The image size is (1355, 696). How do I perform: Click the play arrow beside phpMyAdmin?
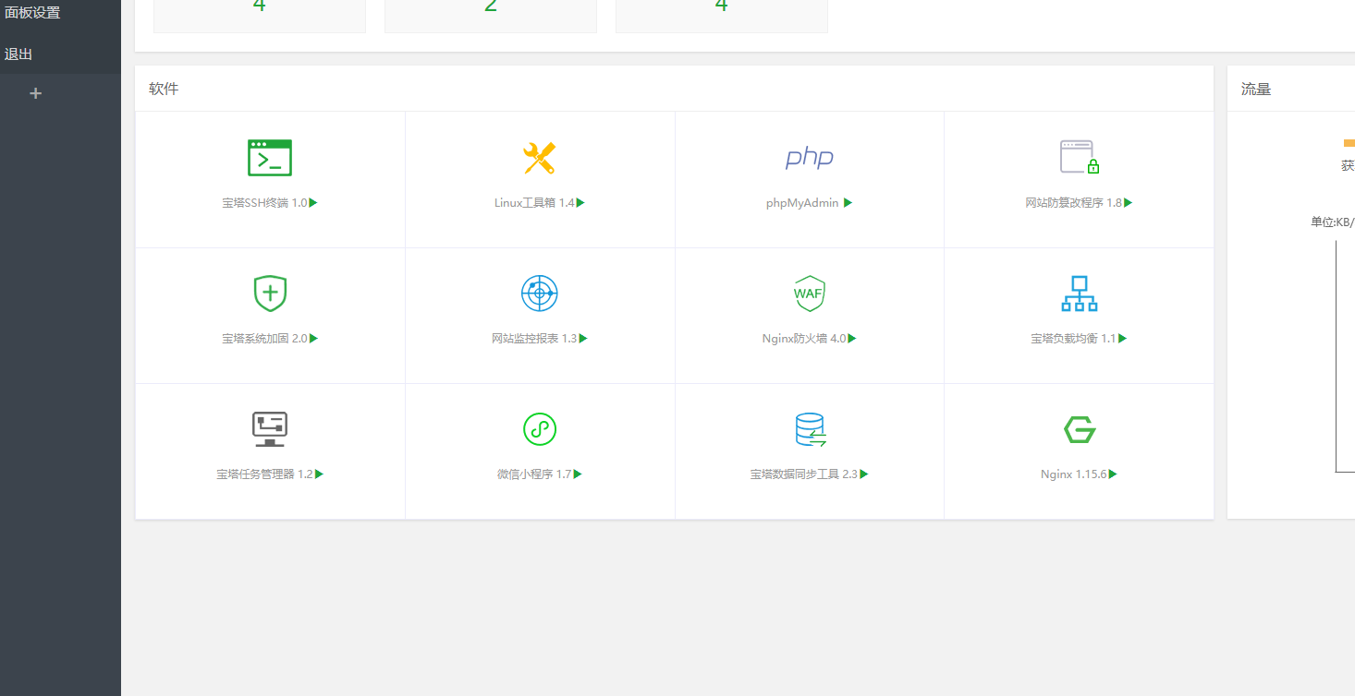848,203
